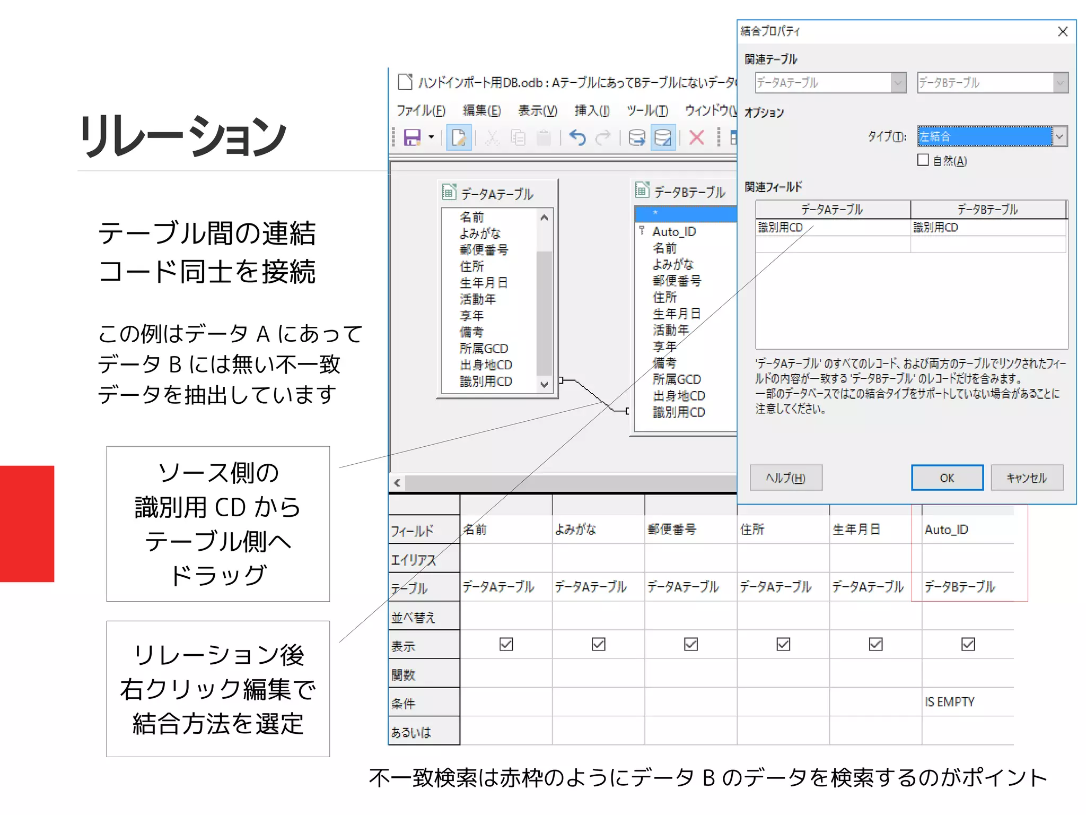Click the empty second row in related fields grid
This screenshot has height=815, width=1086.
(910, 244)
